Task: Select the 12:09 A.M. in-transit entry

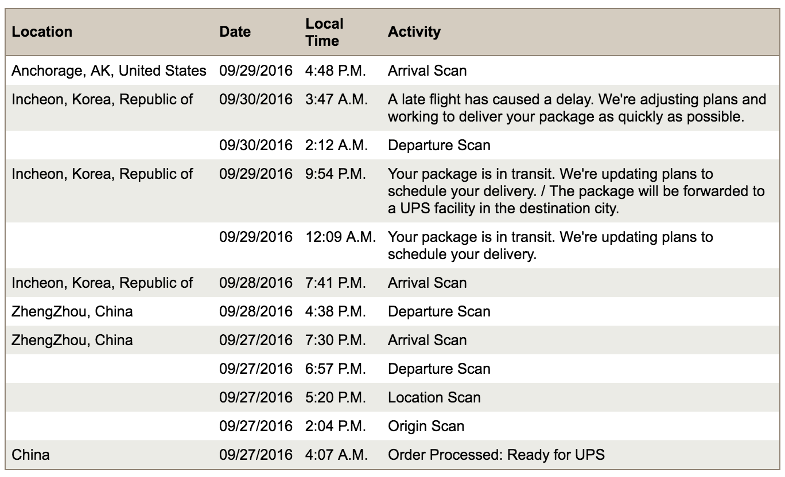Action: pyautogui.click(x=392, y=245)
